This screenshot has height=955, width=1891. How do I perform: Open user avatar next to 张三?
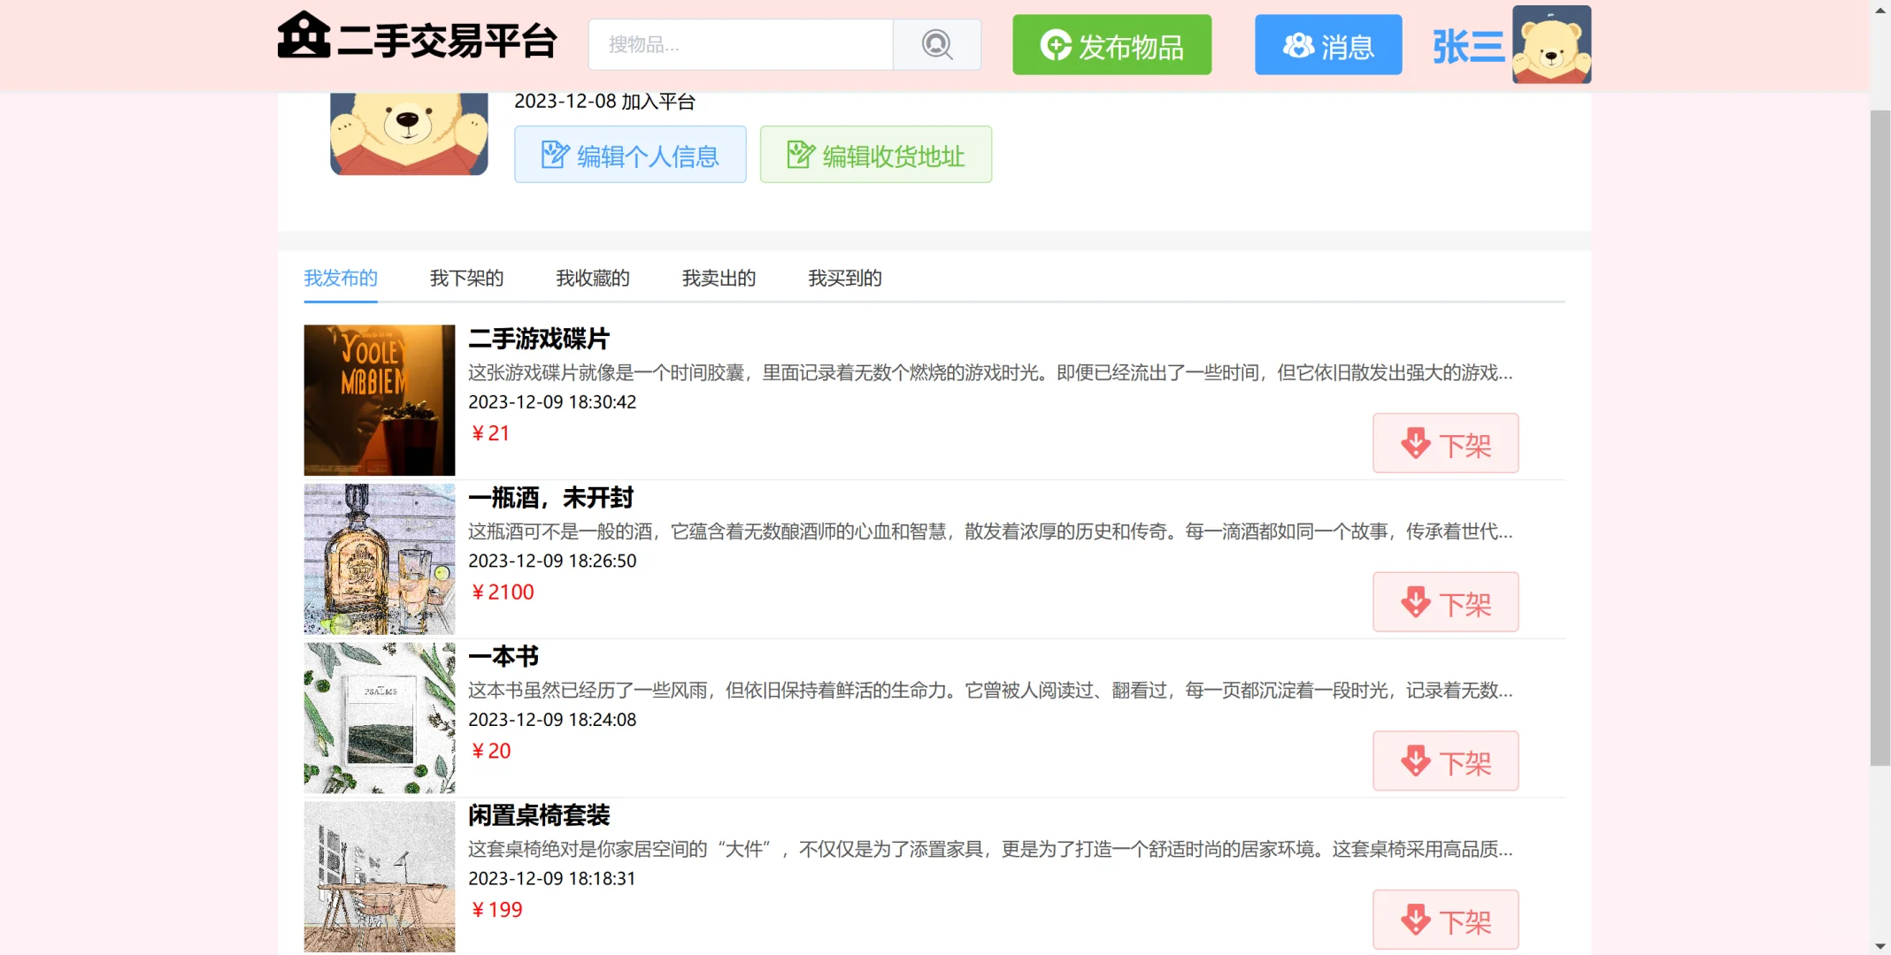pyautogui.click(x=1551, y=44)
